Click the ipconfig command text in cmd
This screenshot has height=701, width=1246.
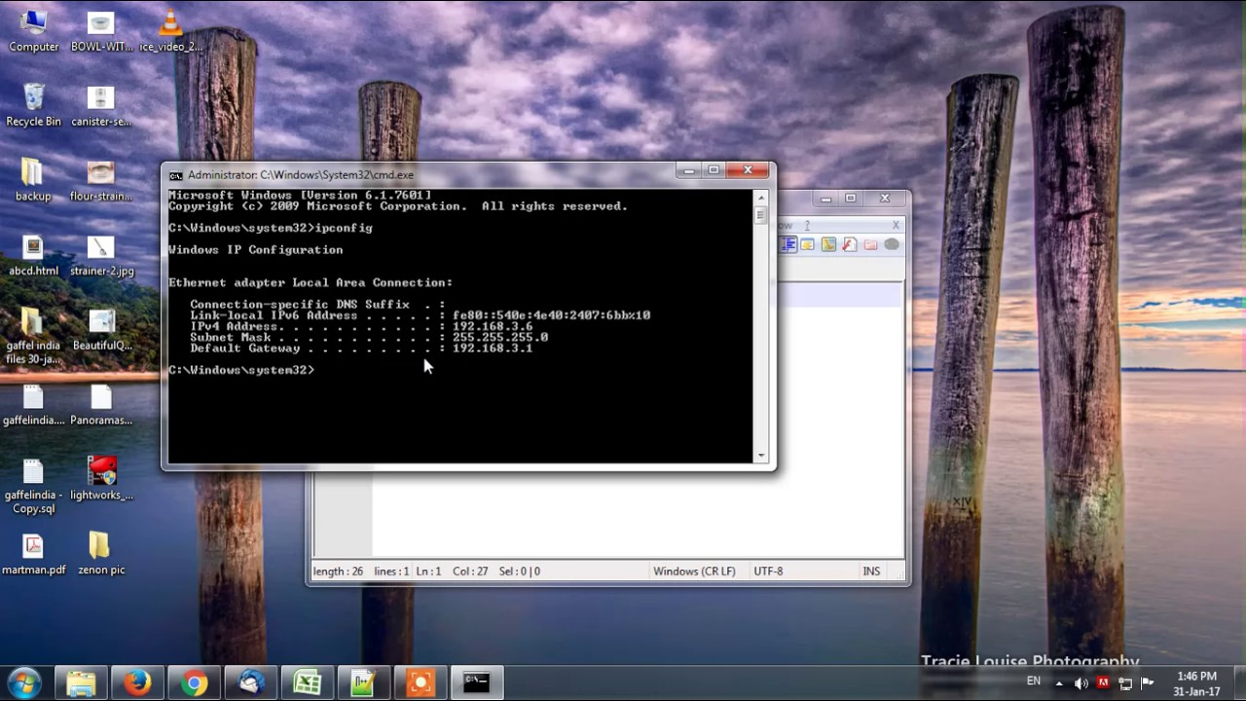(x=344, y=228)
